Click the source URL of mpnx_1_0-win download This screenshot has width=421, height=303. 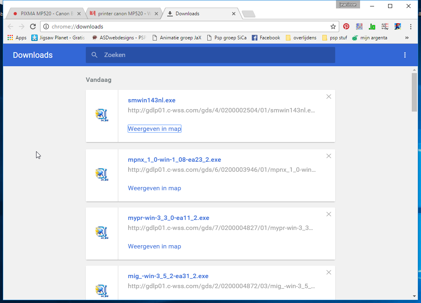pyautogui.click(x=222, y=170)
